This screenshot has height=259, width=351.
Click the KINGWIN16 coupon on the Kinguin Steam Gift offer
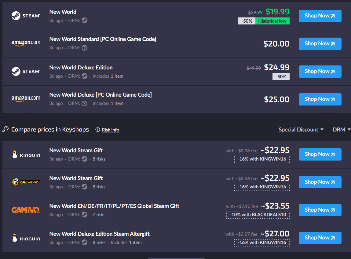tap(262, 159)
